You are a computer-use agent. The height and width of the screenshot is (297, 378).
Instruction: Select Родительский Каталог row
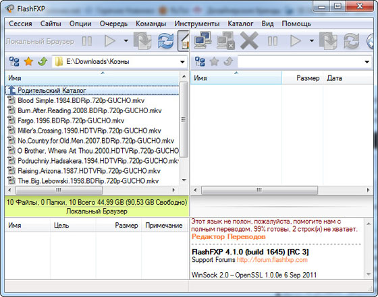[x=92, y=90]
